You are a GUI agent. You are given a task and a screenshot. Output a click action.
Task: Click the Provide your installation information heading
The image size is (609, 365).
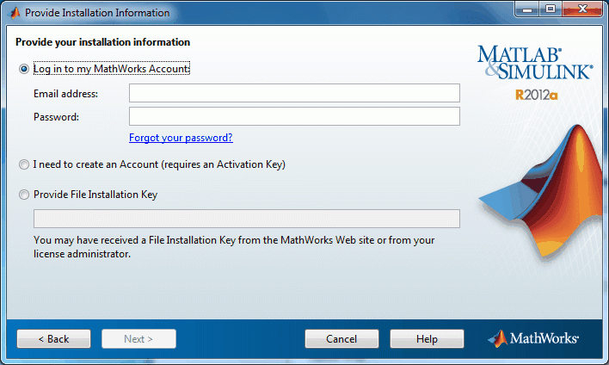pos(103,42)
